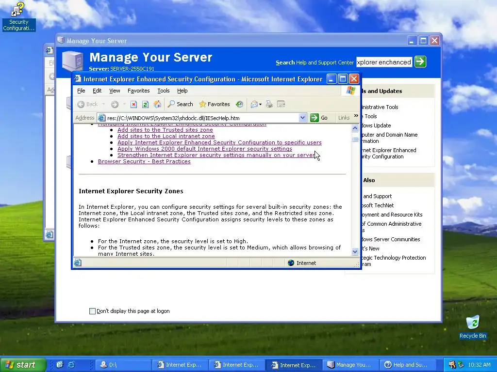
Task: Open Windows Update link in Manage Your Server
Action: (x=376, y=125)
